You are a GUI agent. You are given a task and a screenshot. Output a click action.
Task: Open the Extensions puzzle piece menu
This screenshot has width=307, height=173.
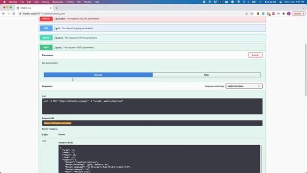click(x=283, y=13)
